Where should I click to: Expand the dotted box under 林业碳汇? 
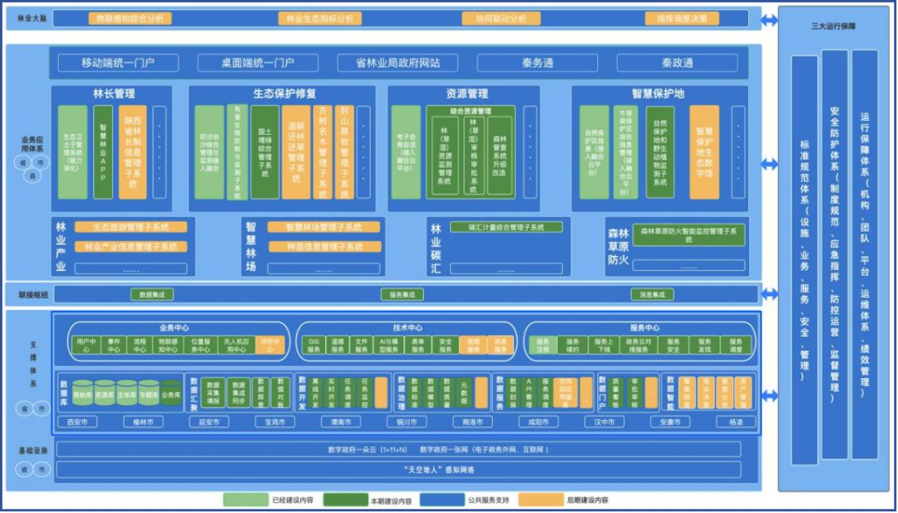506,269
